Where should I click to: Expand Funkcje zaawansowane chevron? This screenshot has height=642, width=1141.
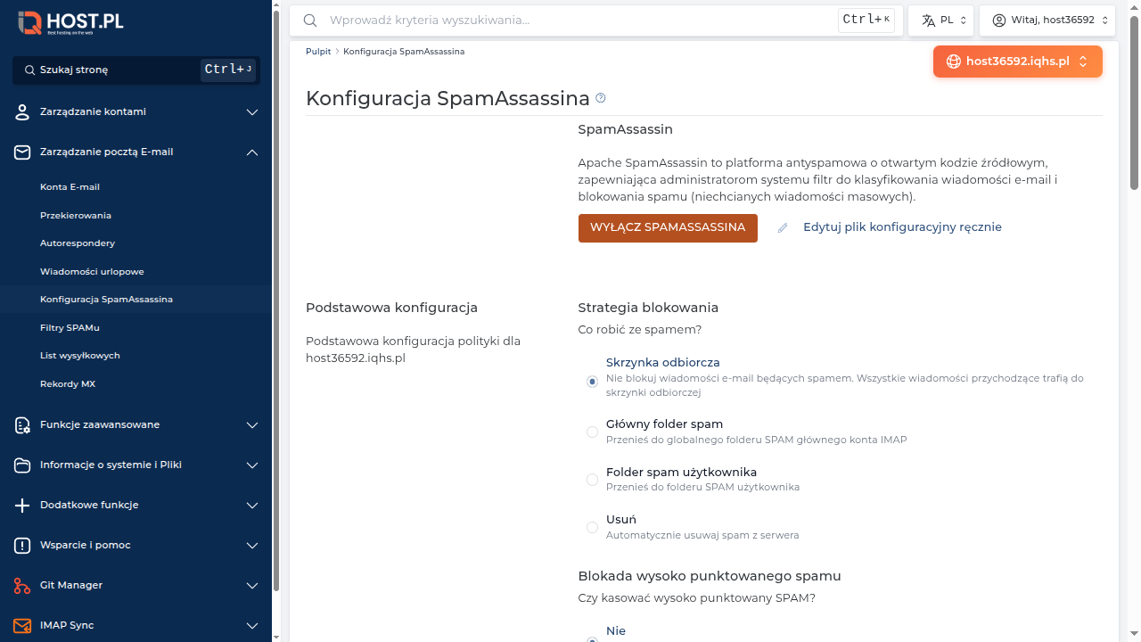click(252, 425)
